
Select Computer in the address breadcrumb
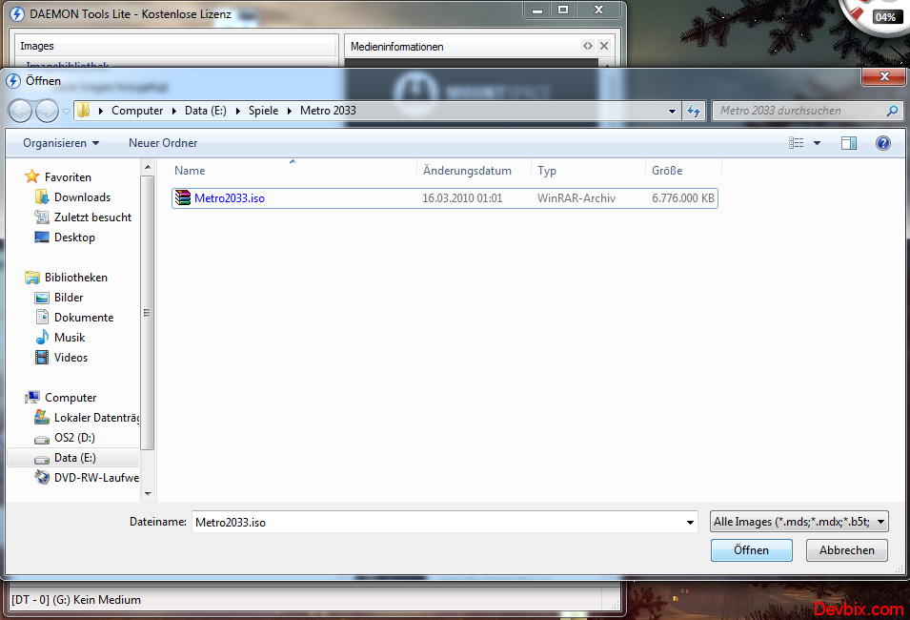[137, 111]
